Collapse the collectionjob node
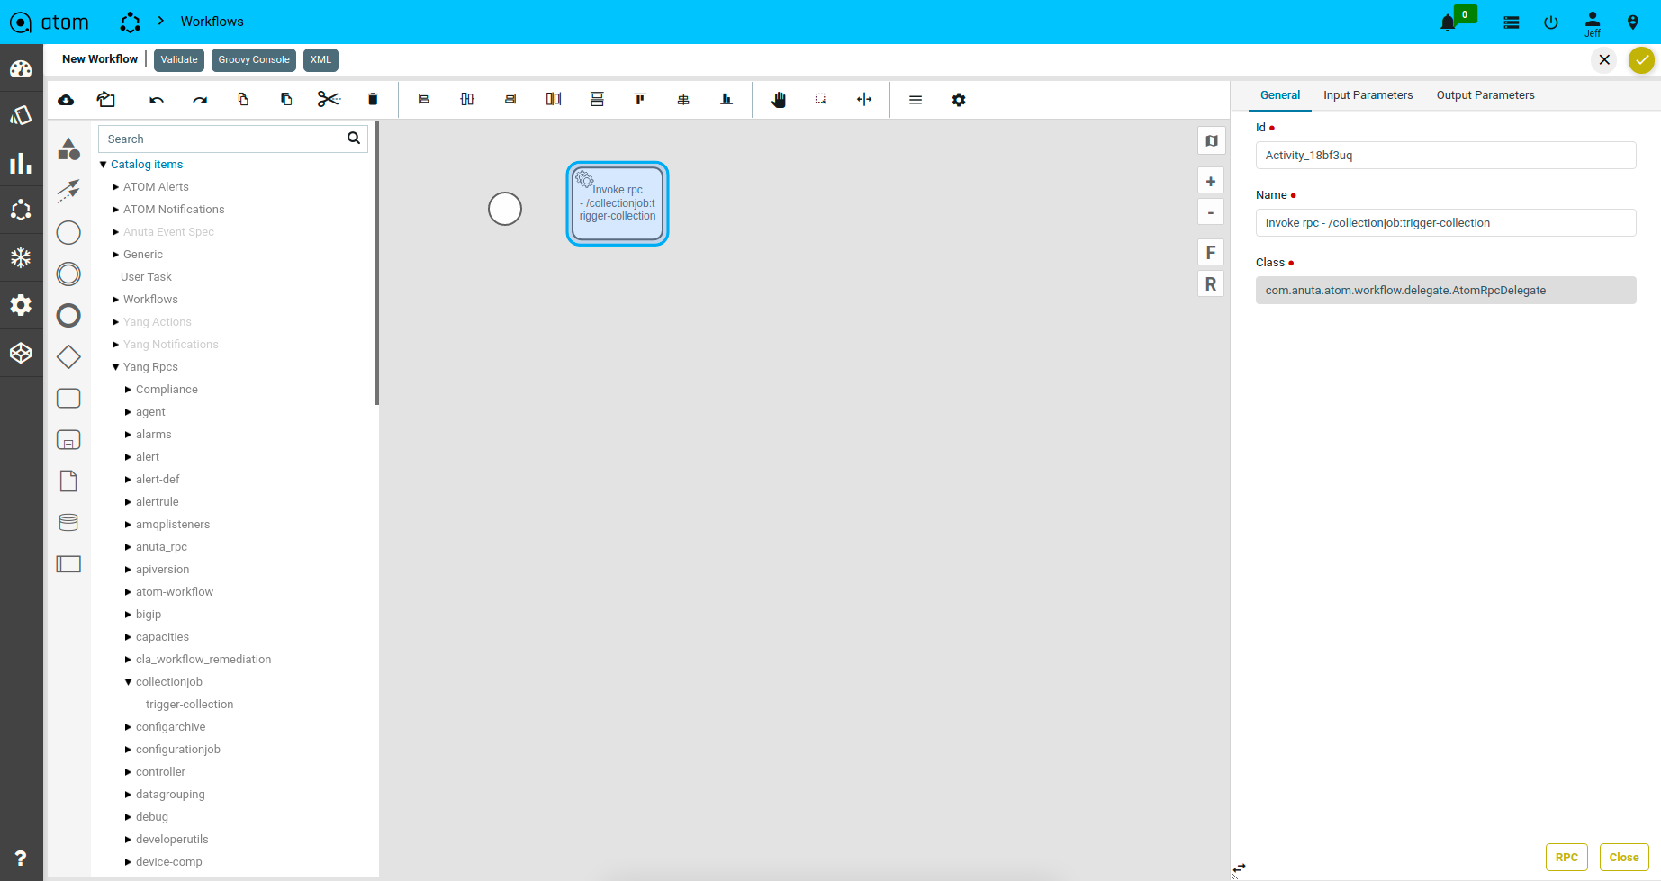 pos(128,682)
